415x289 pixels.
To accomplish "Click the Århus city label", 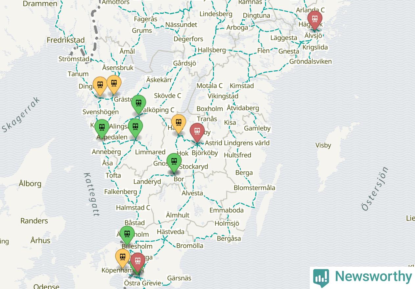I will coord(40,240).
